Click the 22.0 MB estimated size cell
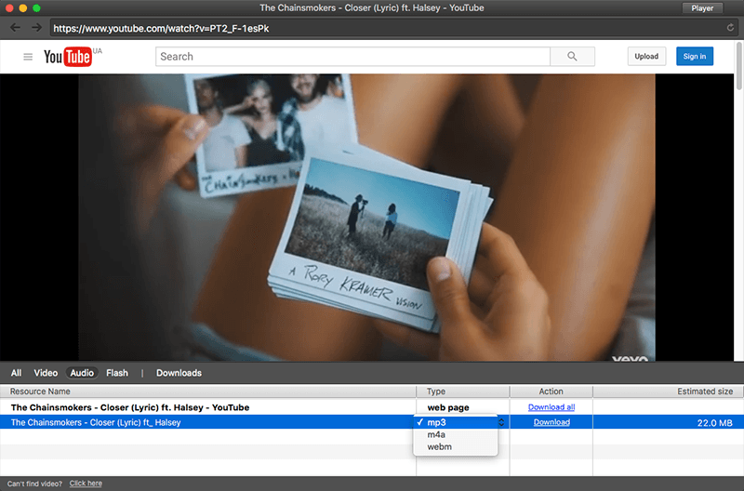 pos(714,423)
